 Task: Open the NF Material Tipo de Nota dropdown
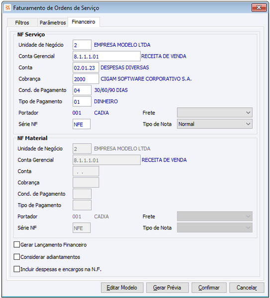pyautogui.click(x=215, y=227)
